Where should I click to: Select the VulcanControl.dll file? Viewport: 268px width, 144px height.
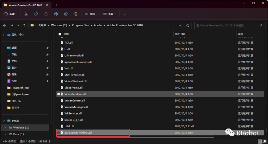[75, 101]
